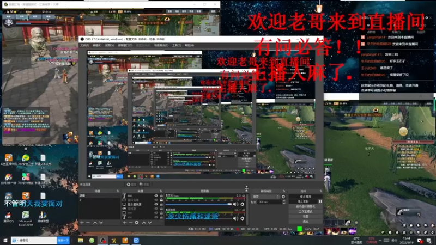Pause recording with the pause icon
This screenshot has width=436, height=245.
320,201
